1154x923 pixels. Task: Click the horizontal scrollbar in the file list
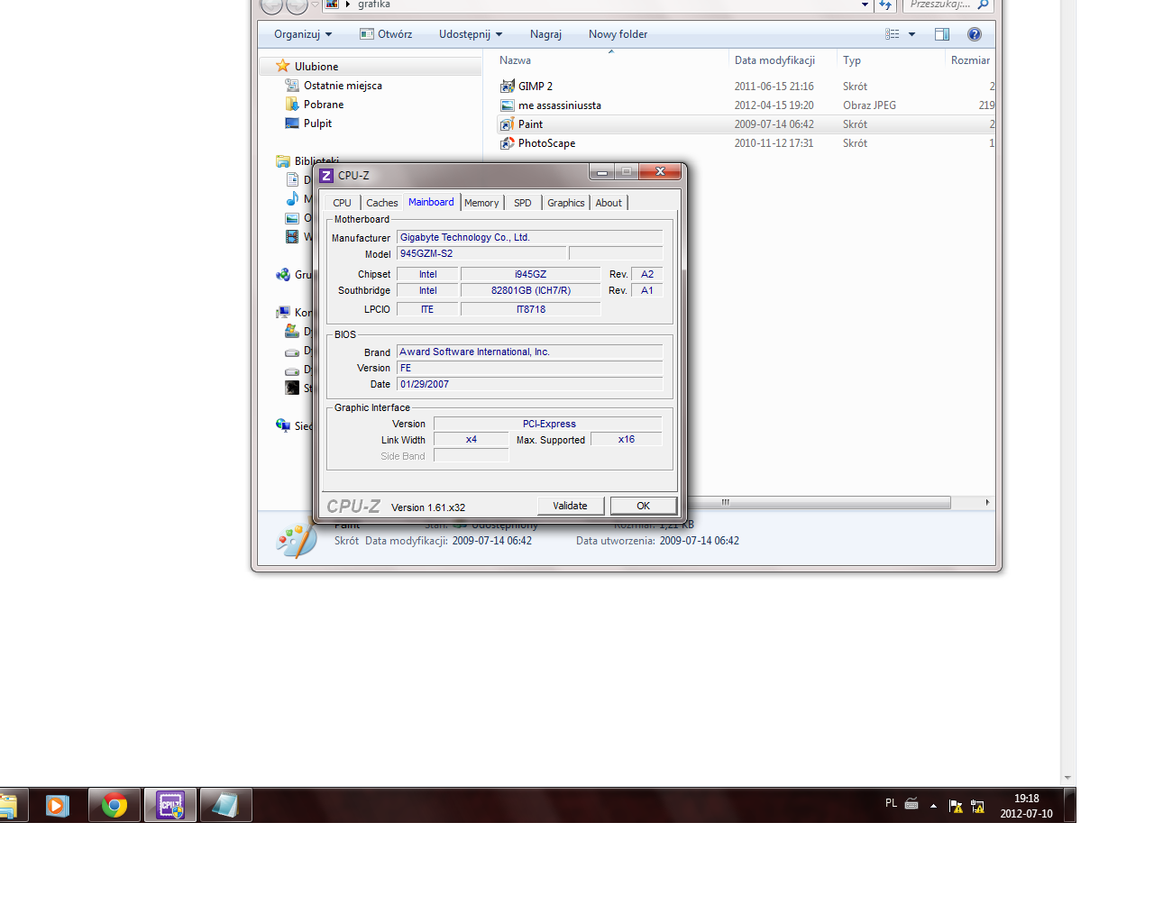pos(811,502)
